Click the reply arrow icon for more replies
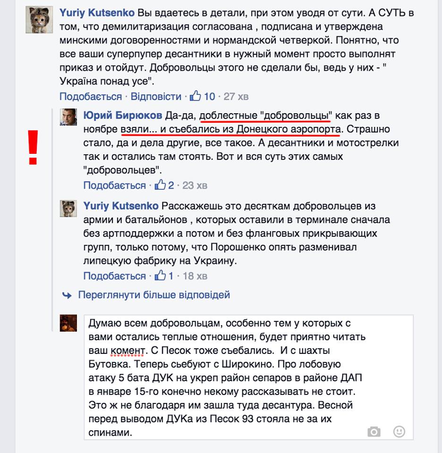Viewport: 442px width, 453px height. click(67, 295)
